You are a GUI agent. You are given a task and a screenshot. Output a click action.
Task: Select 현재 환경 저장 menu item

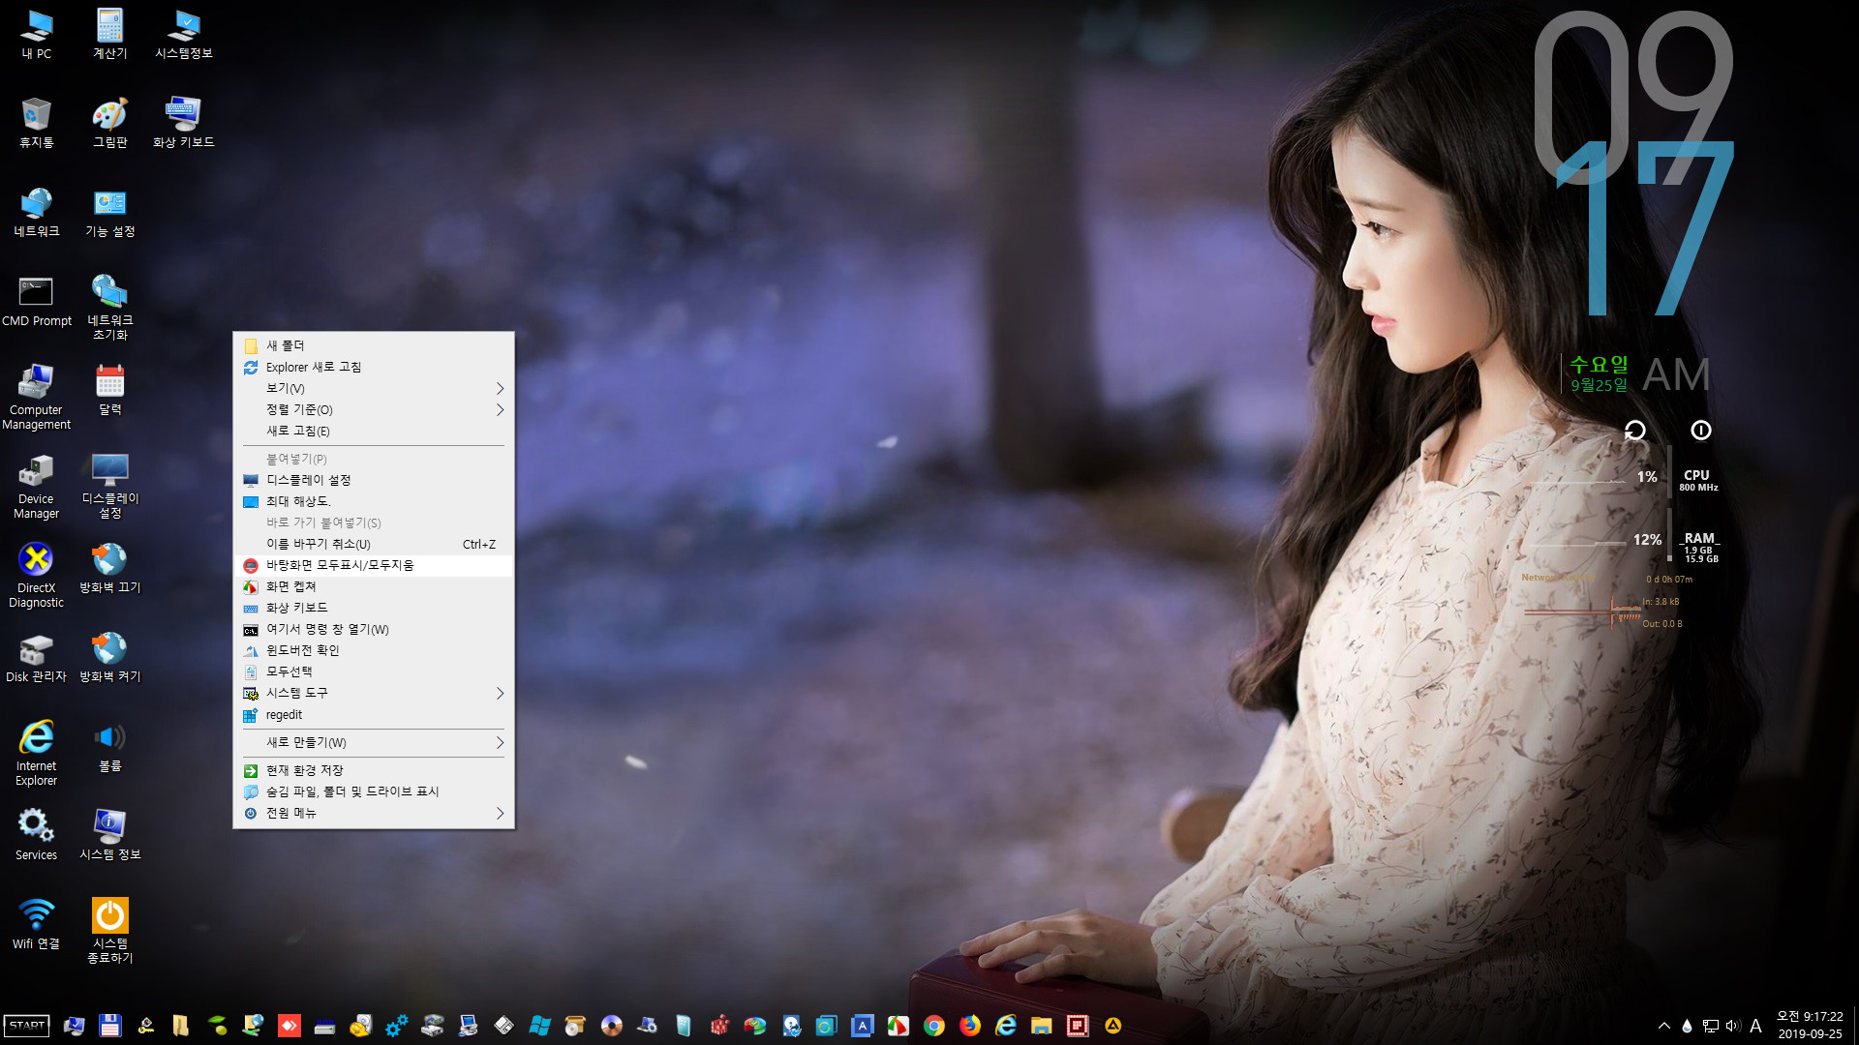coord(374,770)
